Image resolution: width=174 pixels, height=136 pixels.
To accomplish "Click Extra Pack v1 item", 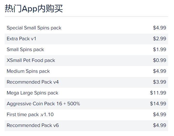I will point(21,39).
